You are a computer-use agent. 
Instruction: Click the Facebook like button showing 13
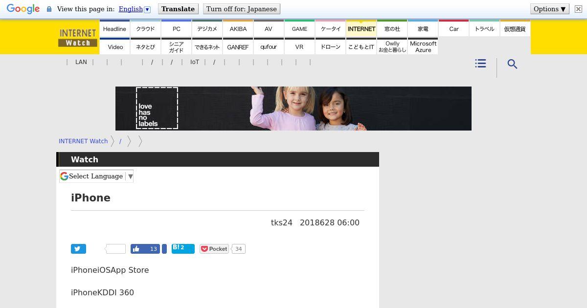[145, 249]
